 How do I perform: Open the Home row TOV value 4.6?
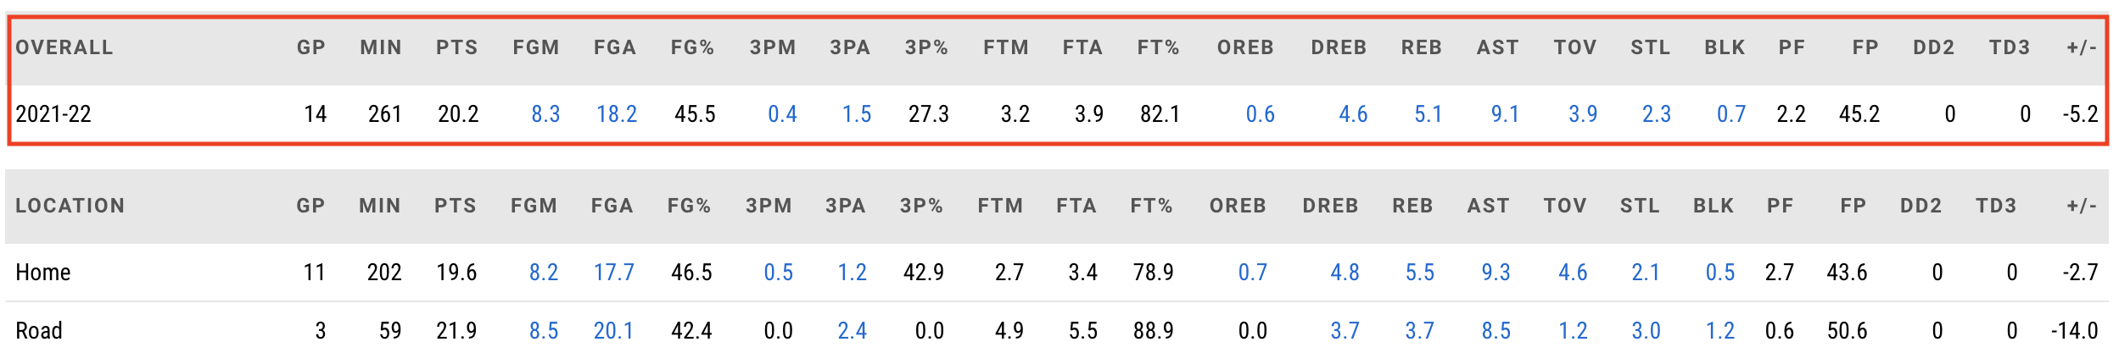(1573, 273)
